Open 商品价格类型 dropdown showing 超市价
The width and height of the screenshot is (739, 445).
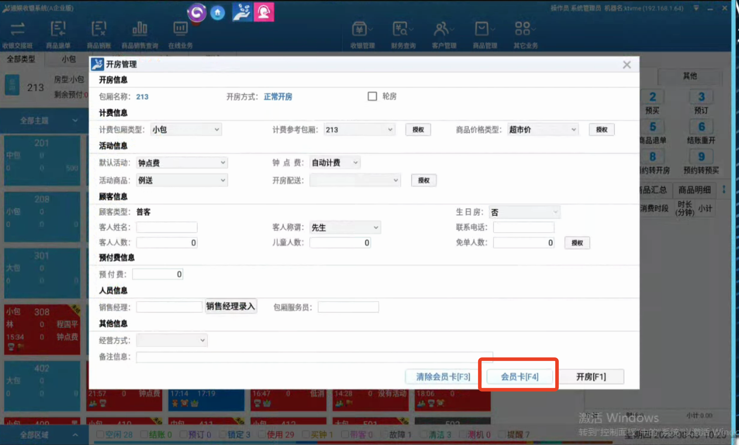pos(543,130)
